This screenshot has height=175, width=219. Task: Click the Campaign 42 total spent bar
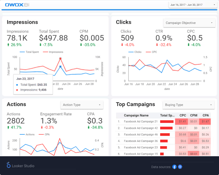[166, 128]
